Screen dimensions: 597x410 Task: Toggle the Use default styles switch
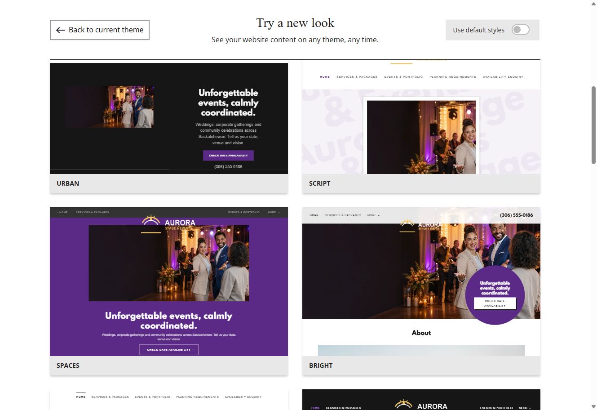tap(520, 30)
